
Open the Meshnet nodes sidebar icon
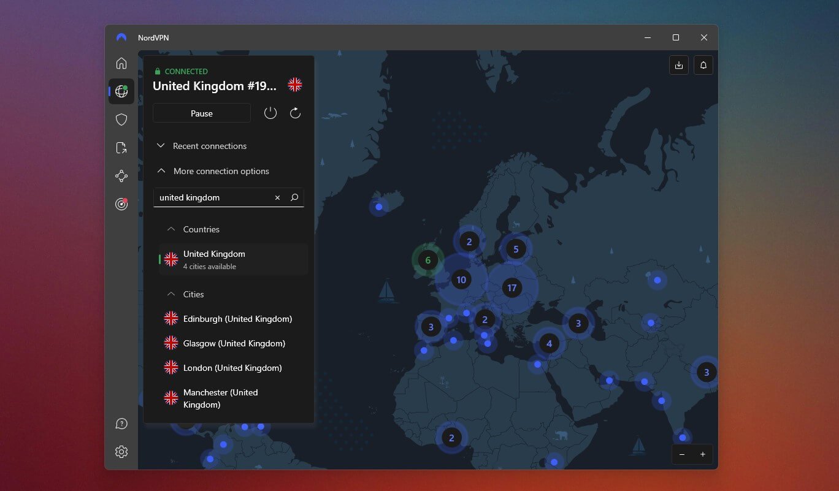121,176
